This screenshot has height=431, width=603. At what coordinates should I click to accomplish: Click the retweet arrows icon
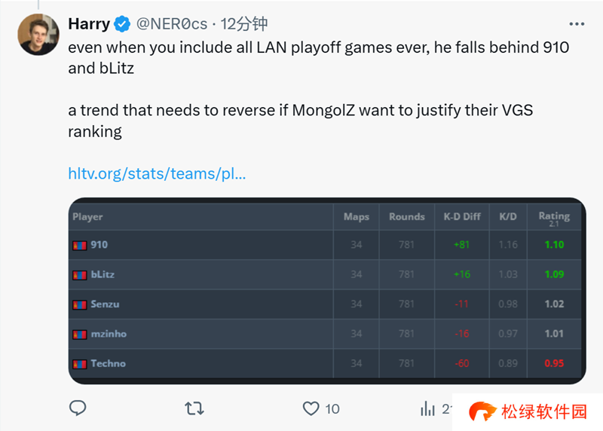pos(194,408)
